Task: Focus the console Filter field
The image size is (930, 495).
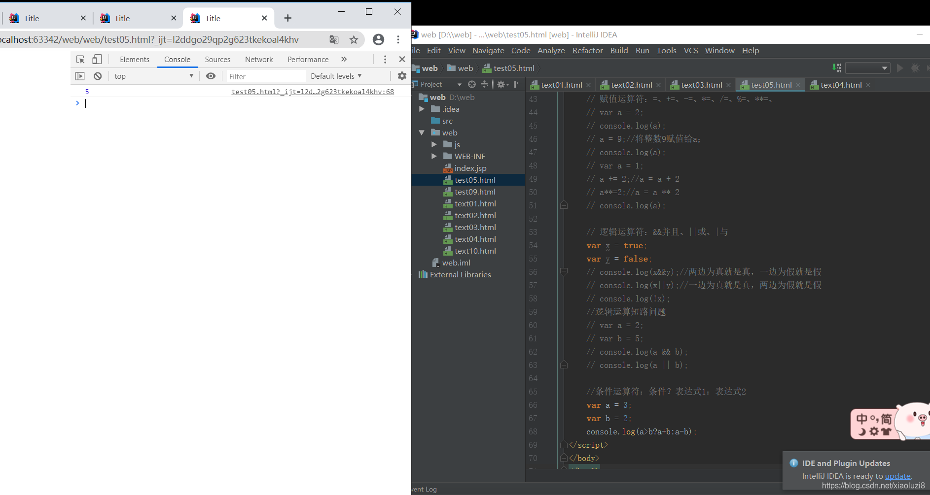Action: (x=265, y=76)
